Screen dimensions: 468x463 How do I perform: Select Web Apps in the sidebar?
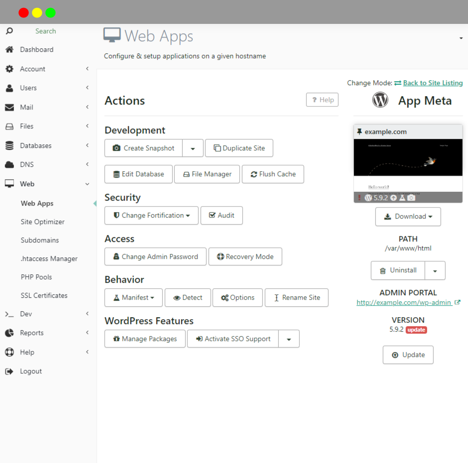click(37, 204)
